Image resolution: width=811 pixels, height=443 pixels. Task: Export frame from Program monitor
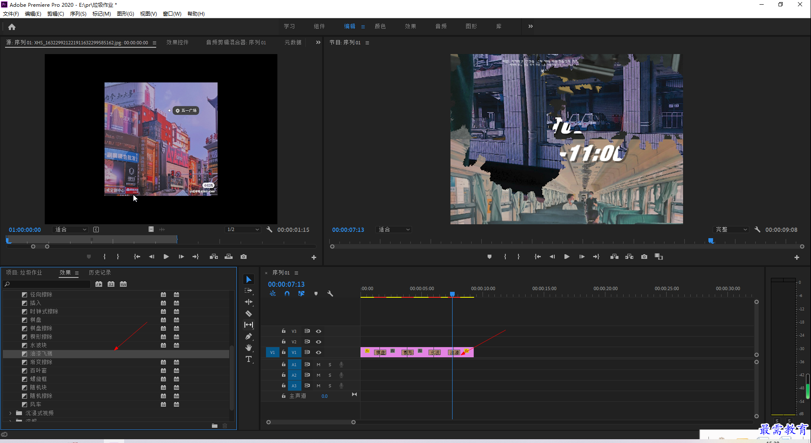tap(644, 257)
